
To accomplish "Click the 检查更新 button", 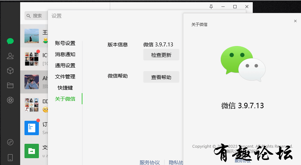I will tap(161, 55).
